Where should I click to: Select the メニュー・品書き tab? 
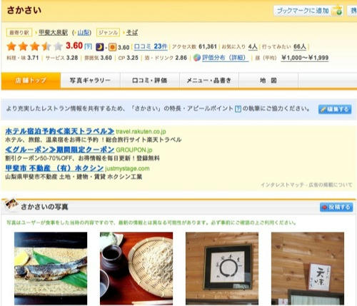[208, 81]
